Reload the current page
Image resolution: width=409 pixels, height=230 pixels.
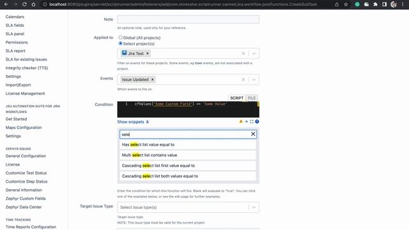pos(24,4)
